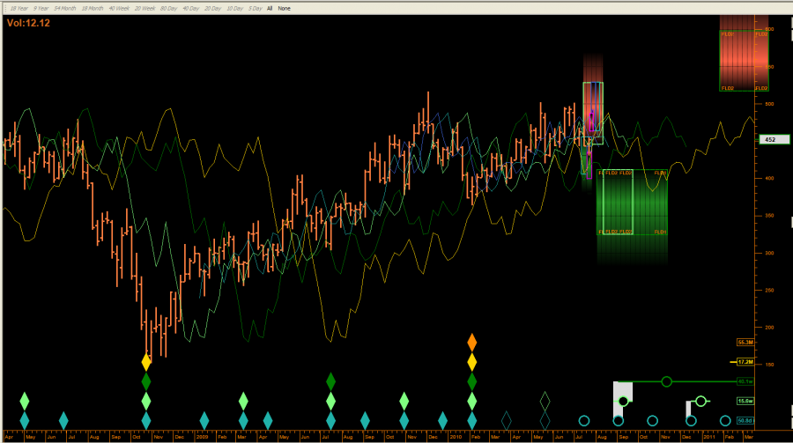Select the light green circle near September 2010
The height and width of the screenshot is (443, 793).
point(623,401)
